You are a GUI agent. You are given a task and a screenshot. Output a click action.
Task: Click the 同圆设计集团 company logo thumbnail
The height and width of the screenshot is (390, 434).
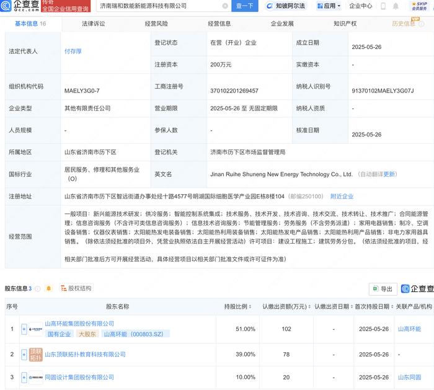click(36, 377)
